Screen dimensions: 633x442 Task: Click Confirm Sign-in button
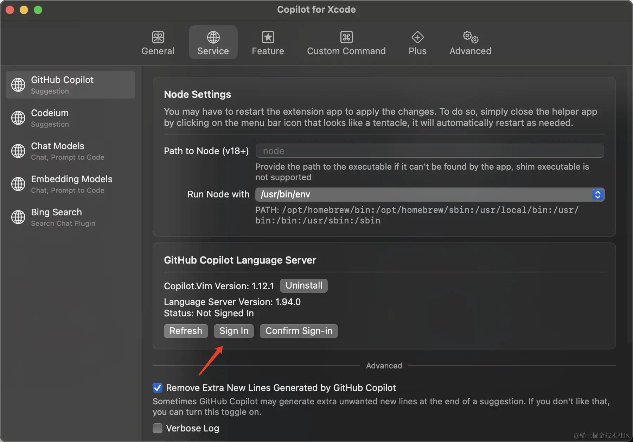click(x=298, y=331)
